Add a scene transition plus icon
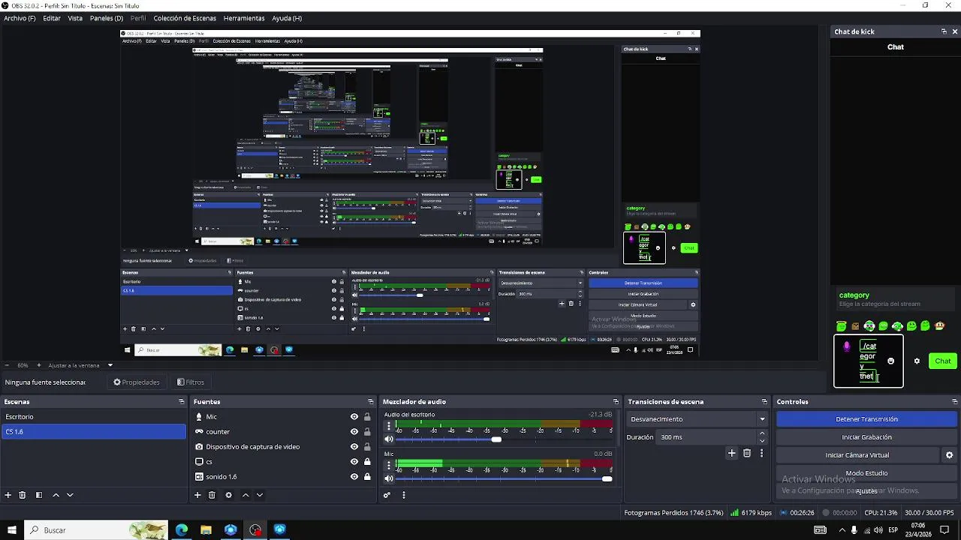 tap(732, 453)
